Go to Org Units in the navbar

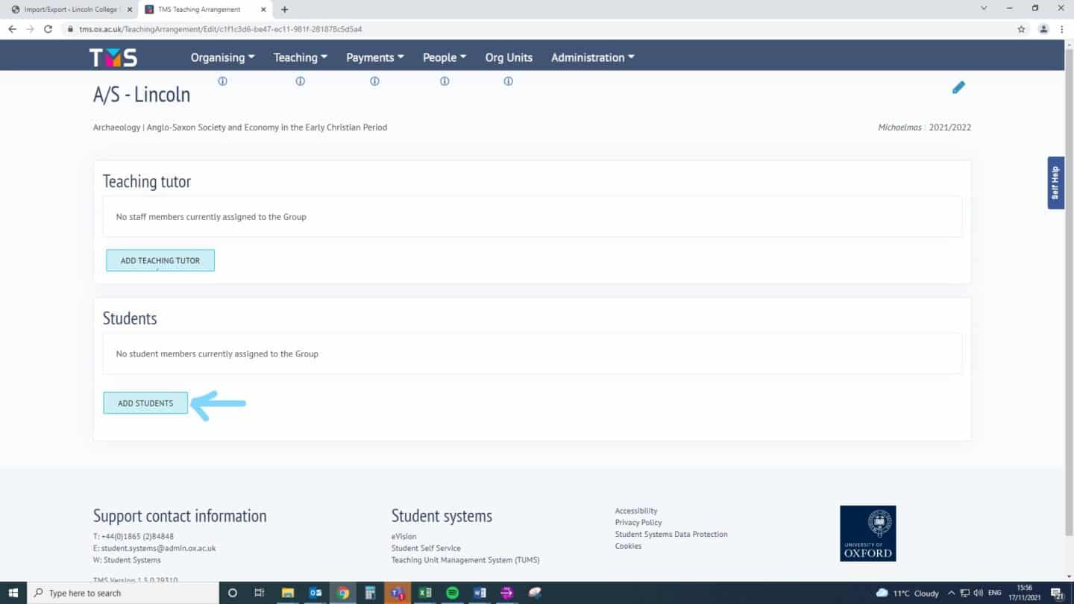509,57
